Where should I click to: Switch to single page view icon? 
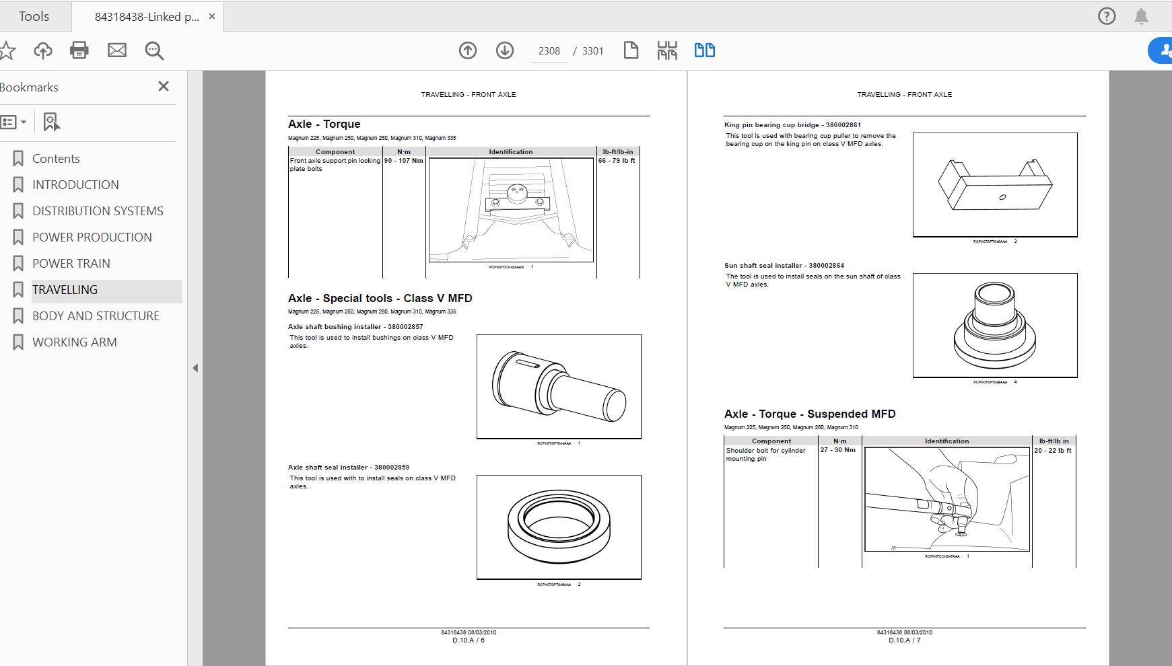click(631, 50)
